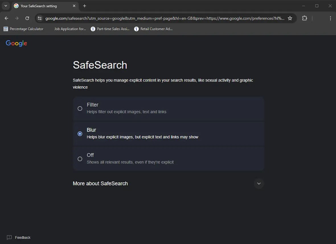Image resolution: width=336 pixels, height=244 pixels.
Task: Click the Feedback link
Action: pos(22,237)
